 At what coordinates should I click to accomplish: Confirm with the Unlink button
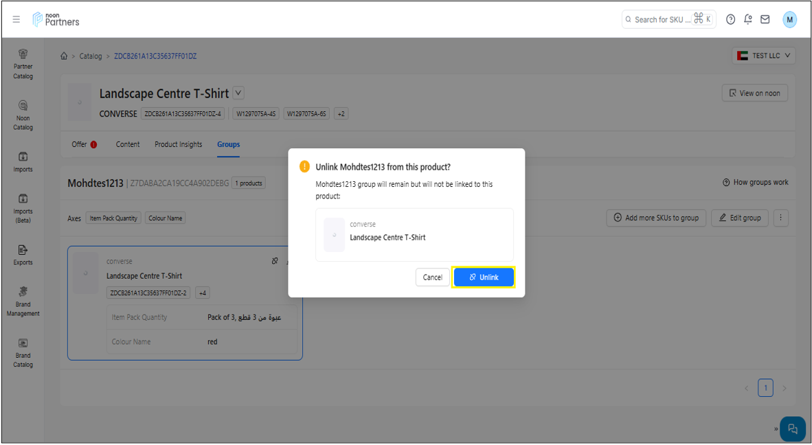pos(483,277)
